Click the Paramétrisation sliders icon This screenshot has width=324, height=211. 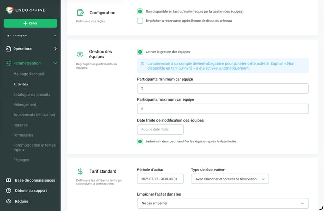click(9, 63)
